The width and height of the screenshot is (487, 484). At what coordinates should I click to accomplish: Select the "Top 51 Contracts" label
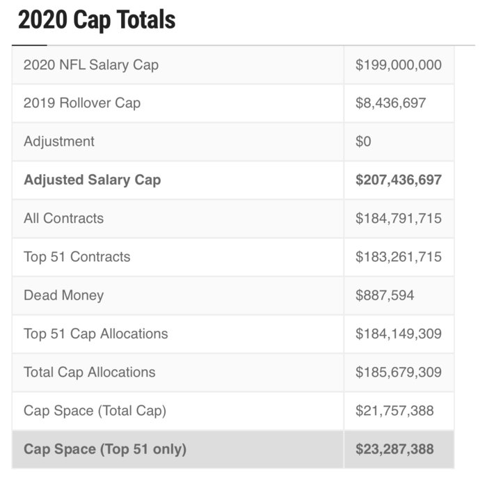tap(77, 256)
